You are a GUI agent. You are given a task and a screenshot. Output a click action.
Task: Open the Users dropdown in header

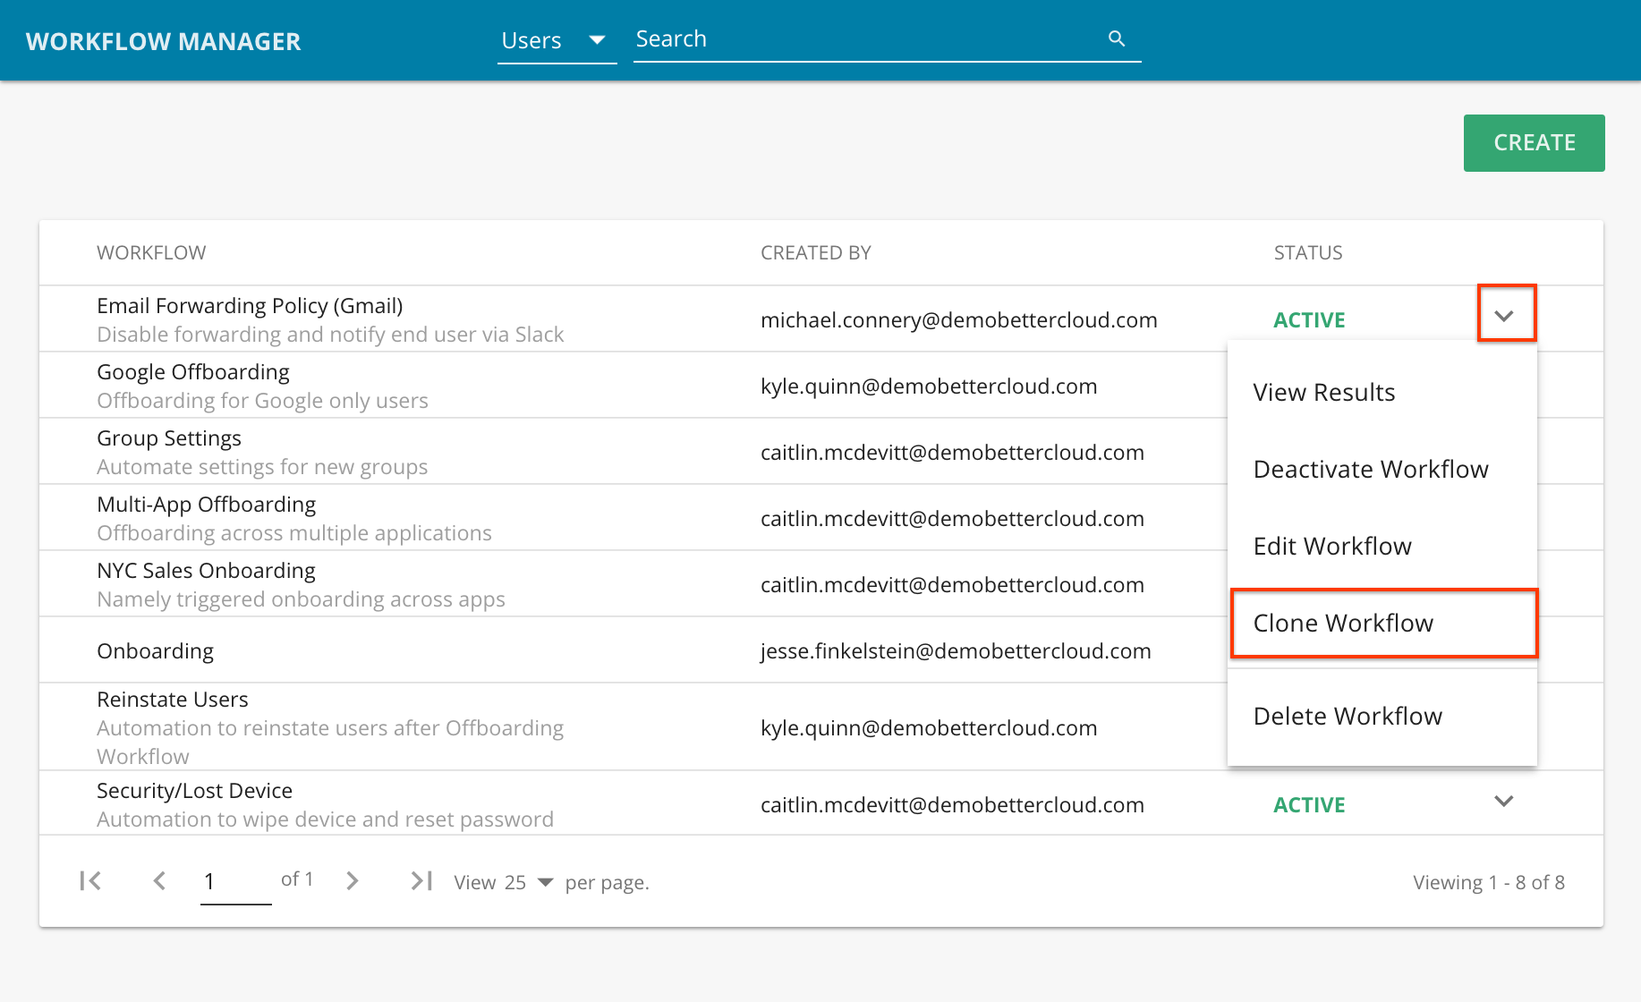tap(557, 40)
